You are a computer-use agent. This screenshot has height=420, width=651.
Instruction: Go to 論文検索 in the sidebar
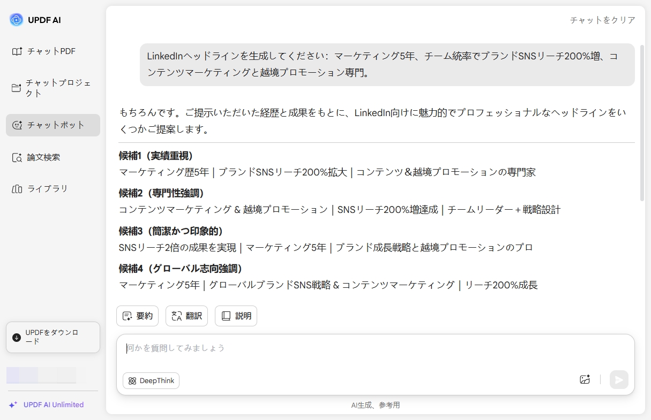click(53, 157)
